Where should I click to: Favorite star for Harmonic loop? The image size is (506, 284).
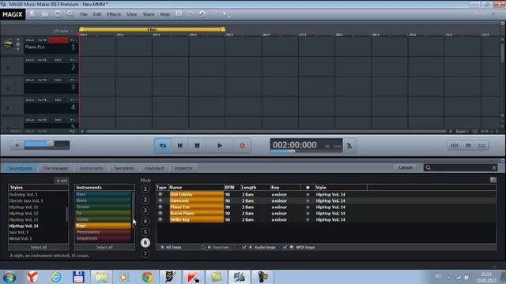tap(308, 200)
